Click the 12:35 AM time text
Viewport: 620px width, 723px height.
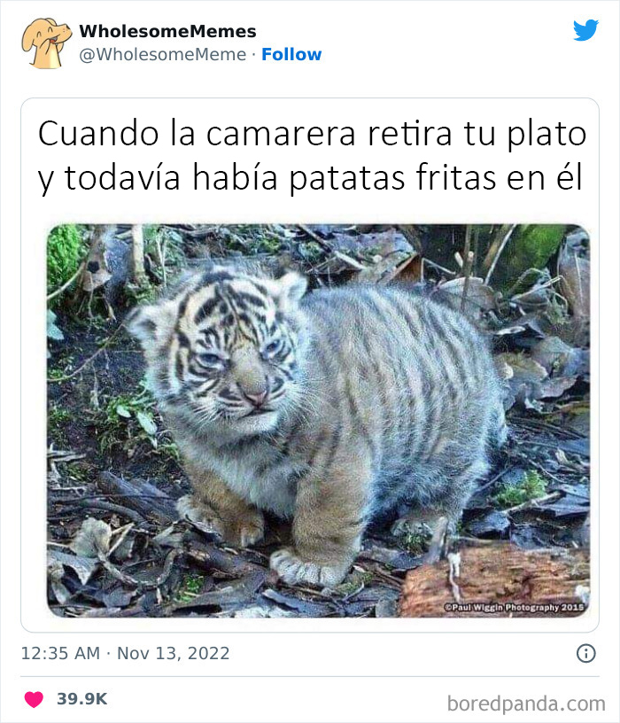60,653
